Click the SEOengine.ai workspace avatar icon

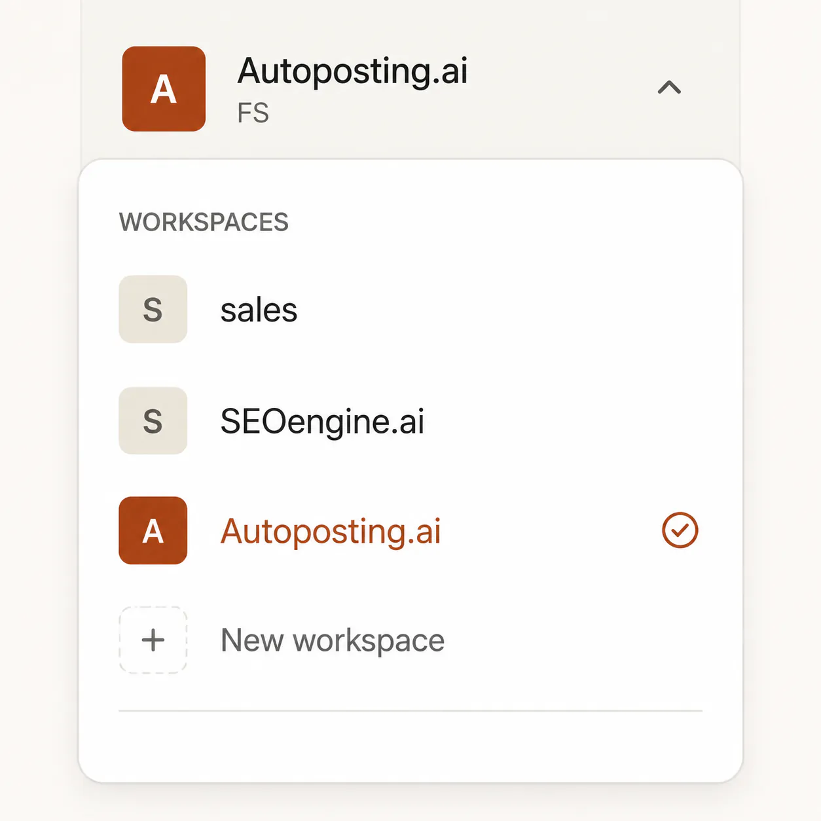point(153,420)
